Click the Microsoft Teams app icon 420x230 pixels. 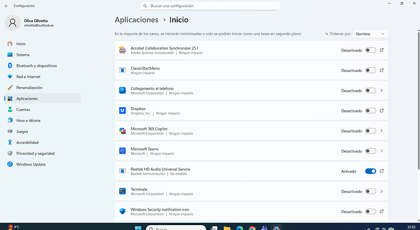122,151
